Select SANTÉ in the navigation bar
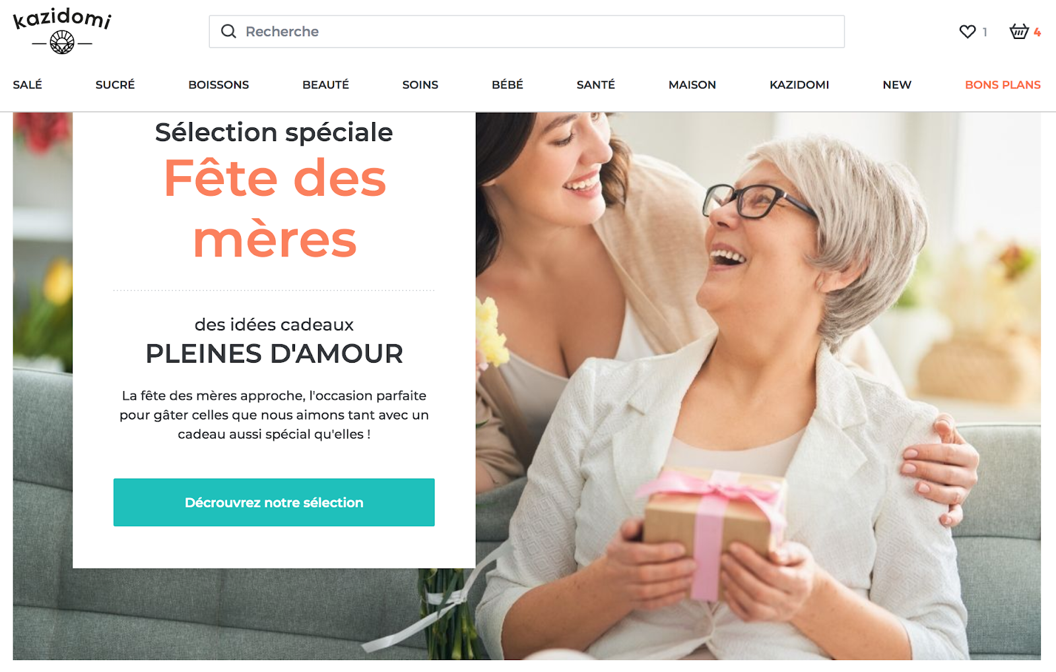Viewport: 1056px width, 672px height. click(596, 84)
